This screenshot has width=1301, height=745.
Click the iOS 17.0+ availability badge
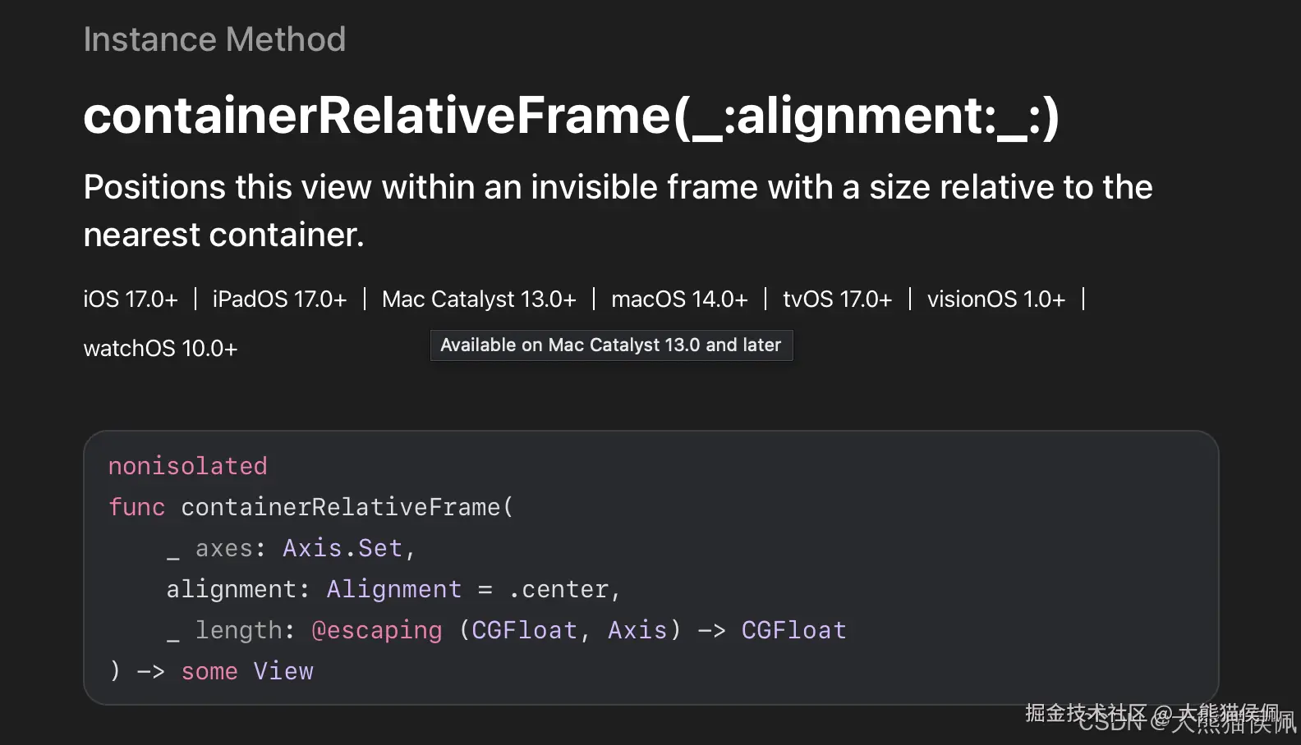coord(131,299)
